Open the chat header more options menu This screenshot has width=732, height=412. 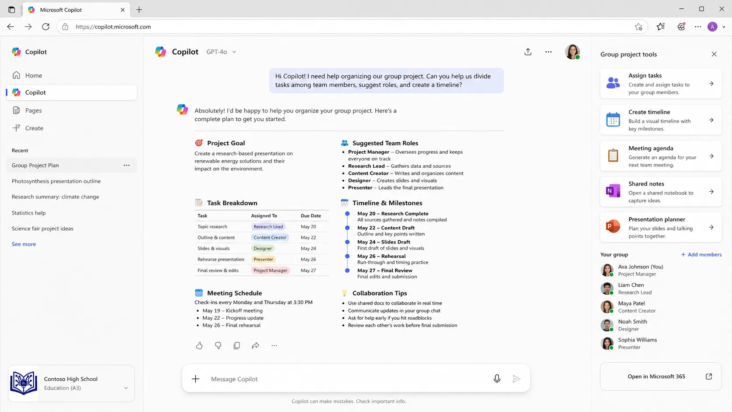coord(549,52)
